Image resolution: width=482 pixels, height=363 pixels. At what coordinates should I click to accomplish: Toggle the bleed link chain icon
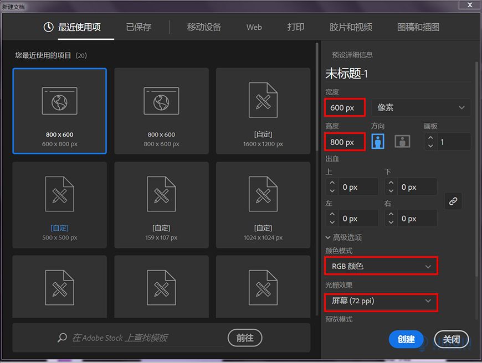pos(453,201)
